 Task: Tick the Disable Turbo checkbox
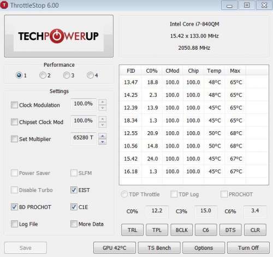(x=14, y=190)
